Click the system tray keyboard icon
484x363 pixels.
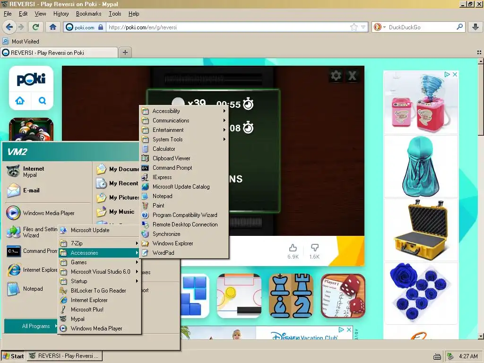coord(437,356)
